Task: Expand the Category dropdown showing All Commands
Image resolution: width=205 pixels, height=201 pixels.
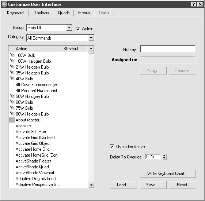Action: coord(91,38)
